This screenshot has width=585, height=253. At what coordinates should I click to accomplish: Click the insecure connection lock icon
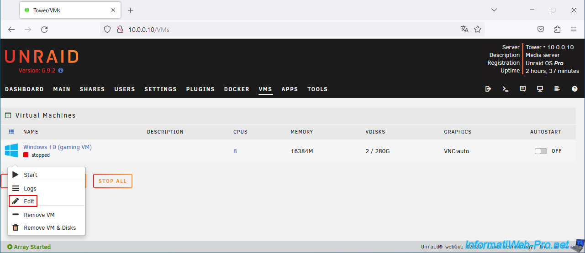click(x=120, y=29)
